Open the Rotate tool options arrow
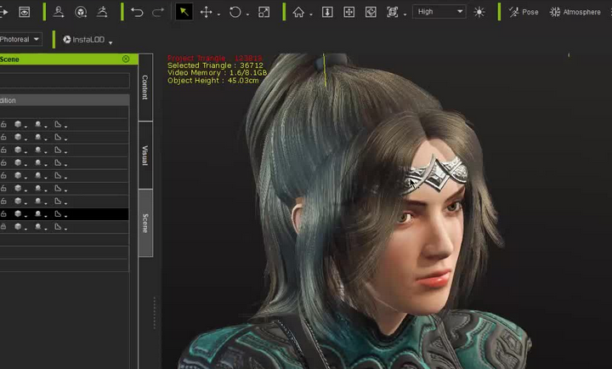 click(x=248, y=14)
